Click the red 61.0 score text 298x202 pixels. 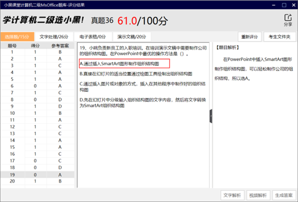(127, 21)
